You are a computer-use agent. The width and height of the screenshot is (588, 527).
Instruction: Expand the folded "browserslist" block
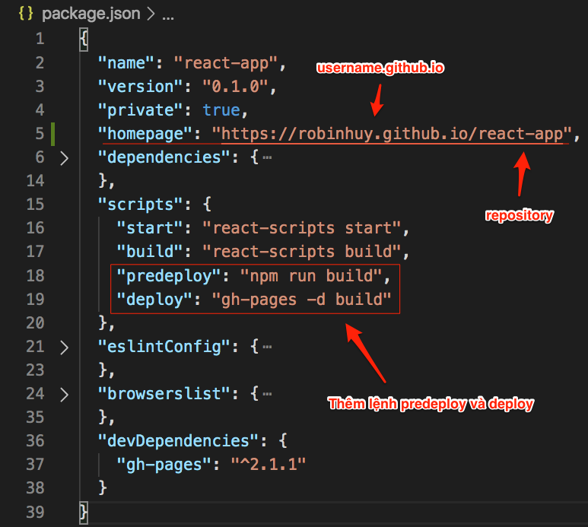65,395
